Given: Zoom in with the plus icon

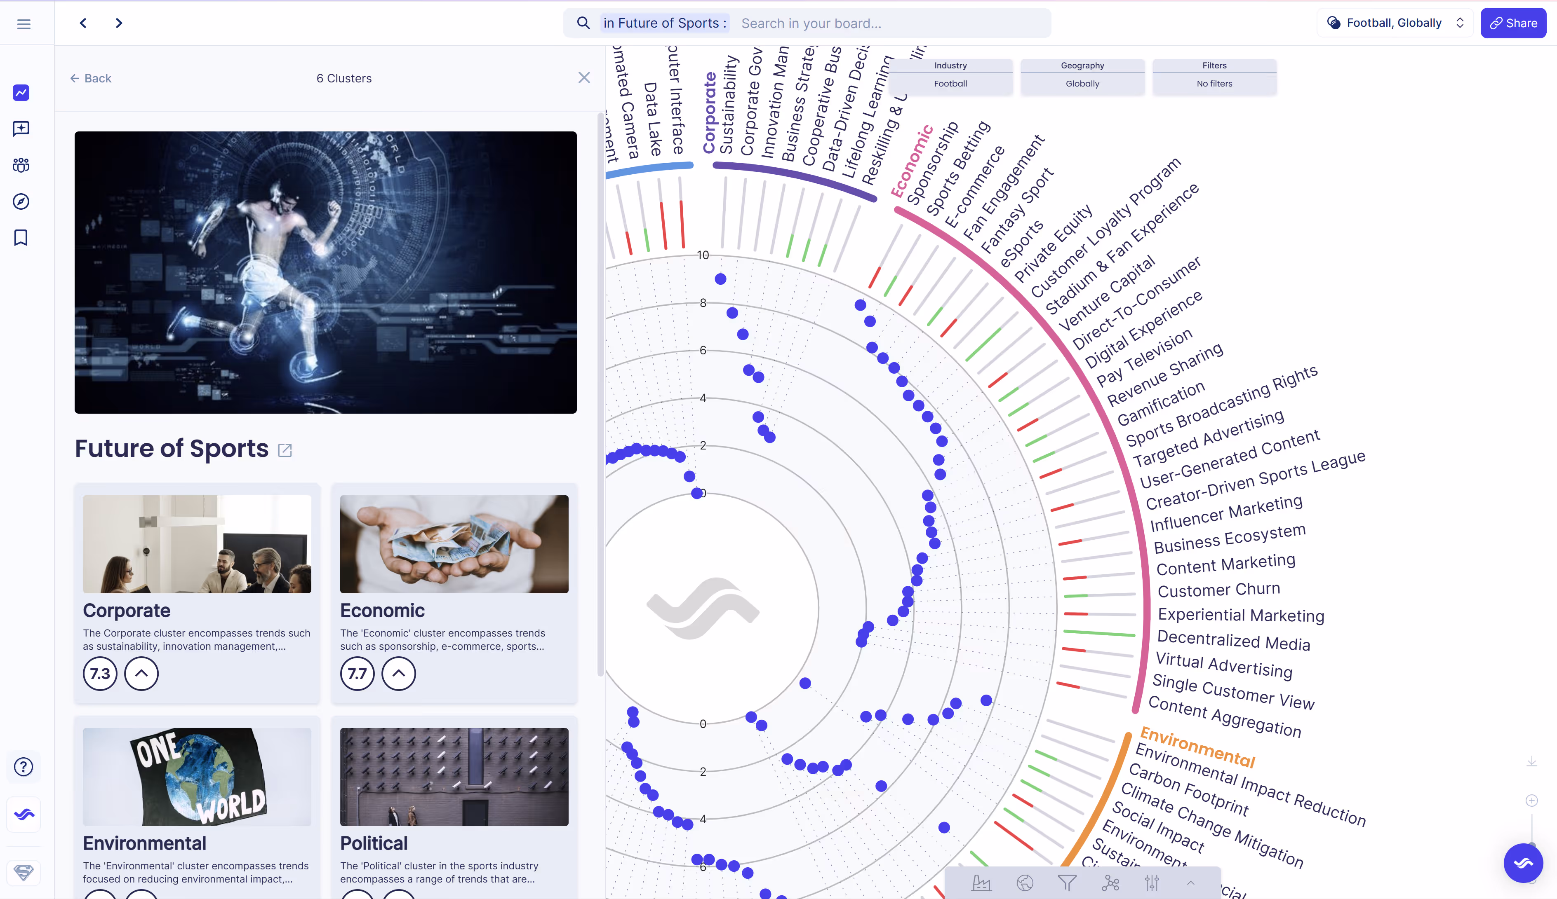Looking at the screenshot, I should (x=1532, y=801).
